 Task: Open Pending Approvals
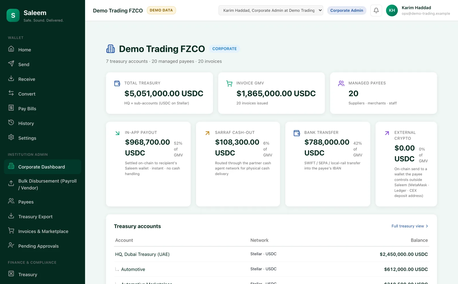click(43, 246)
